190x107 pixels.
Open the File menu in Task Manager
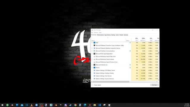click(92, 32)
